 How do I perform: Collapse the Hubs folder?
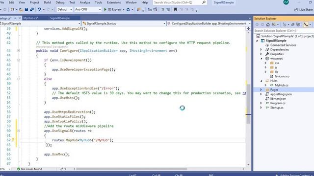coord(262,81)
